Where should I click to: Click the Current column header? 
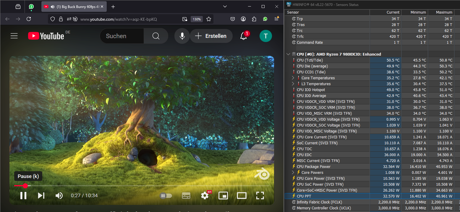pyautogui.click(x=386, y=12)
